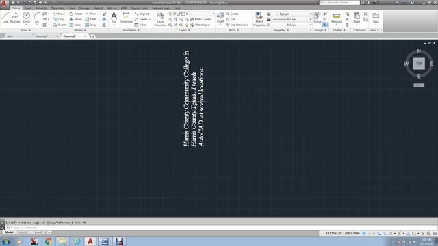Activate the Rotate command
The height and width of the screenshot is (246, 438).
[76, 14]
